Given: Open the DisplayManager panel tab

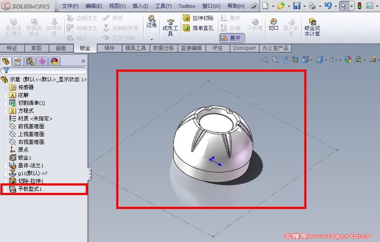Looking at the screenshot, I should (54, 61).
